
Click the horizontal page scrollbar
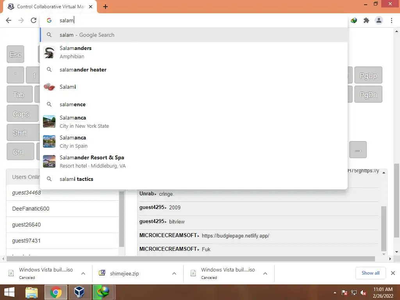pos(191,259)
